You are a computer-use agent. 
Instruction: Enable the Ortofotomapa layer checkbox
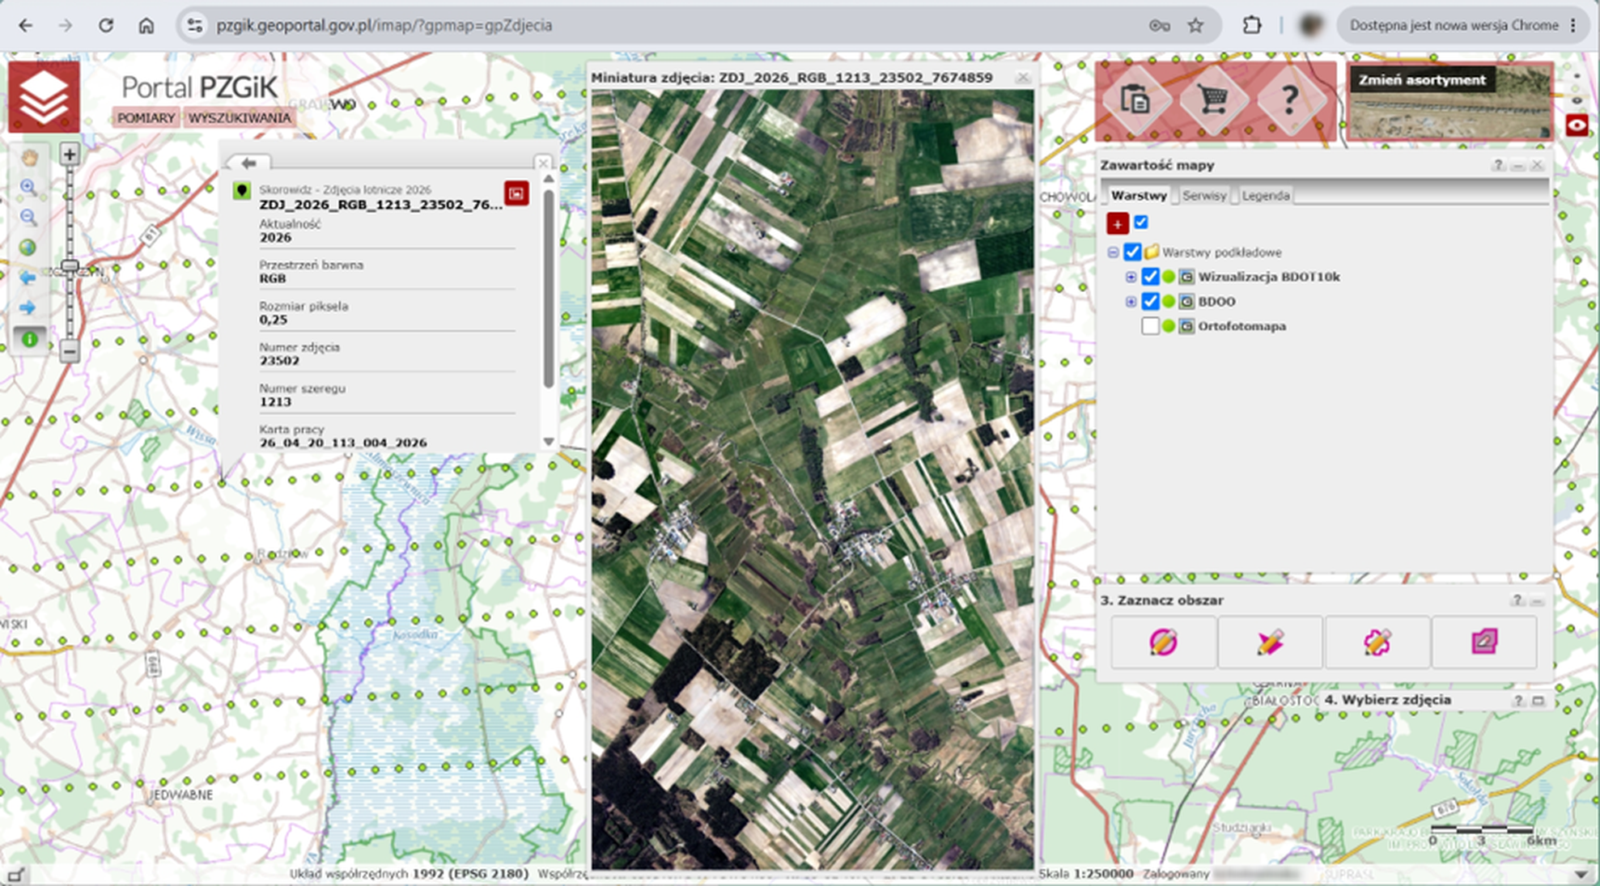pos(1150,326)
